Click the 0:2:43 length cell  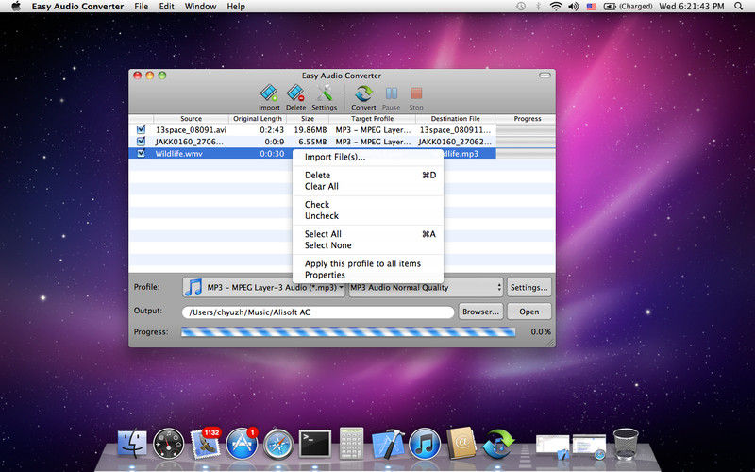(272, 130)
